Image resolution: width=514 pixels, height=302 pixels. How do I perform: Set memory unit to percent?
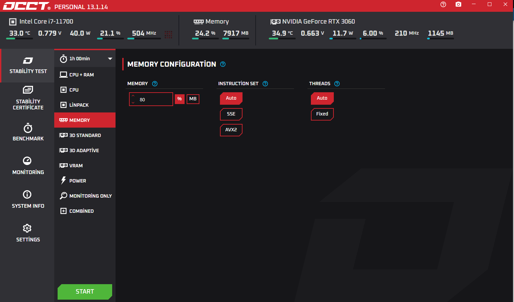[180, 99]
